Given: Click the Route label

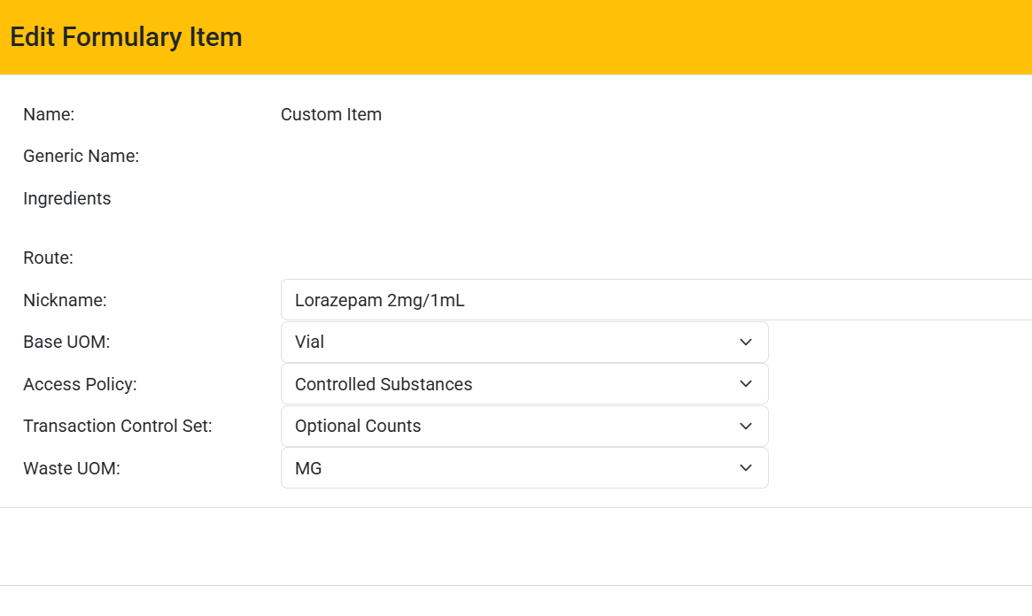Looking at the screenshot, I should pyautogui.click(x=48, y=258).
